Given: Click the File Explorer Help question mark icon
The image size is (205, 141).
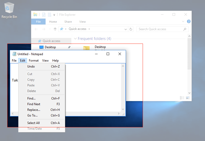Looking at the screenshot, I should point(189,22).
